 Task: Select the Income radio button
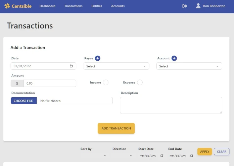pyautogui.click(x=106, y=82)
